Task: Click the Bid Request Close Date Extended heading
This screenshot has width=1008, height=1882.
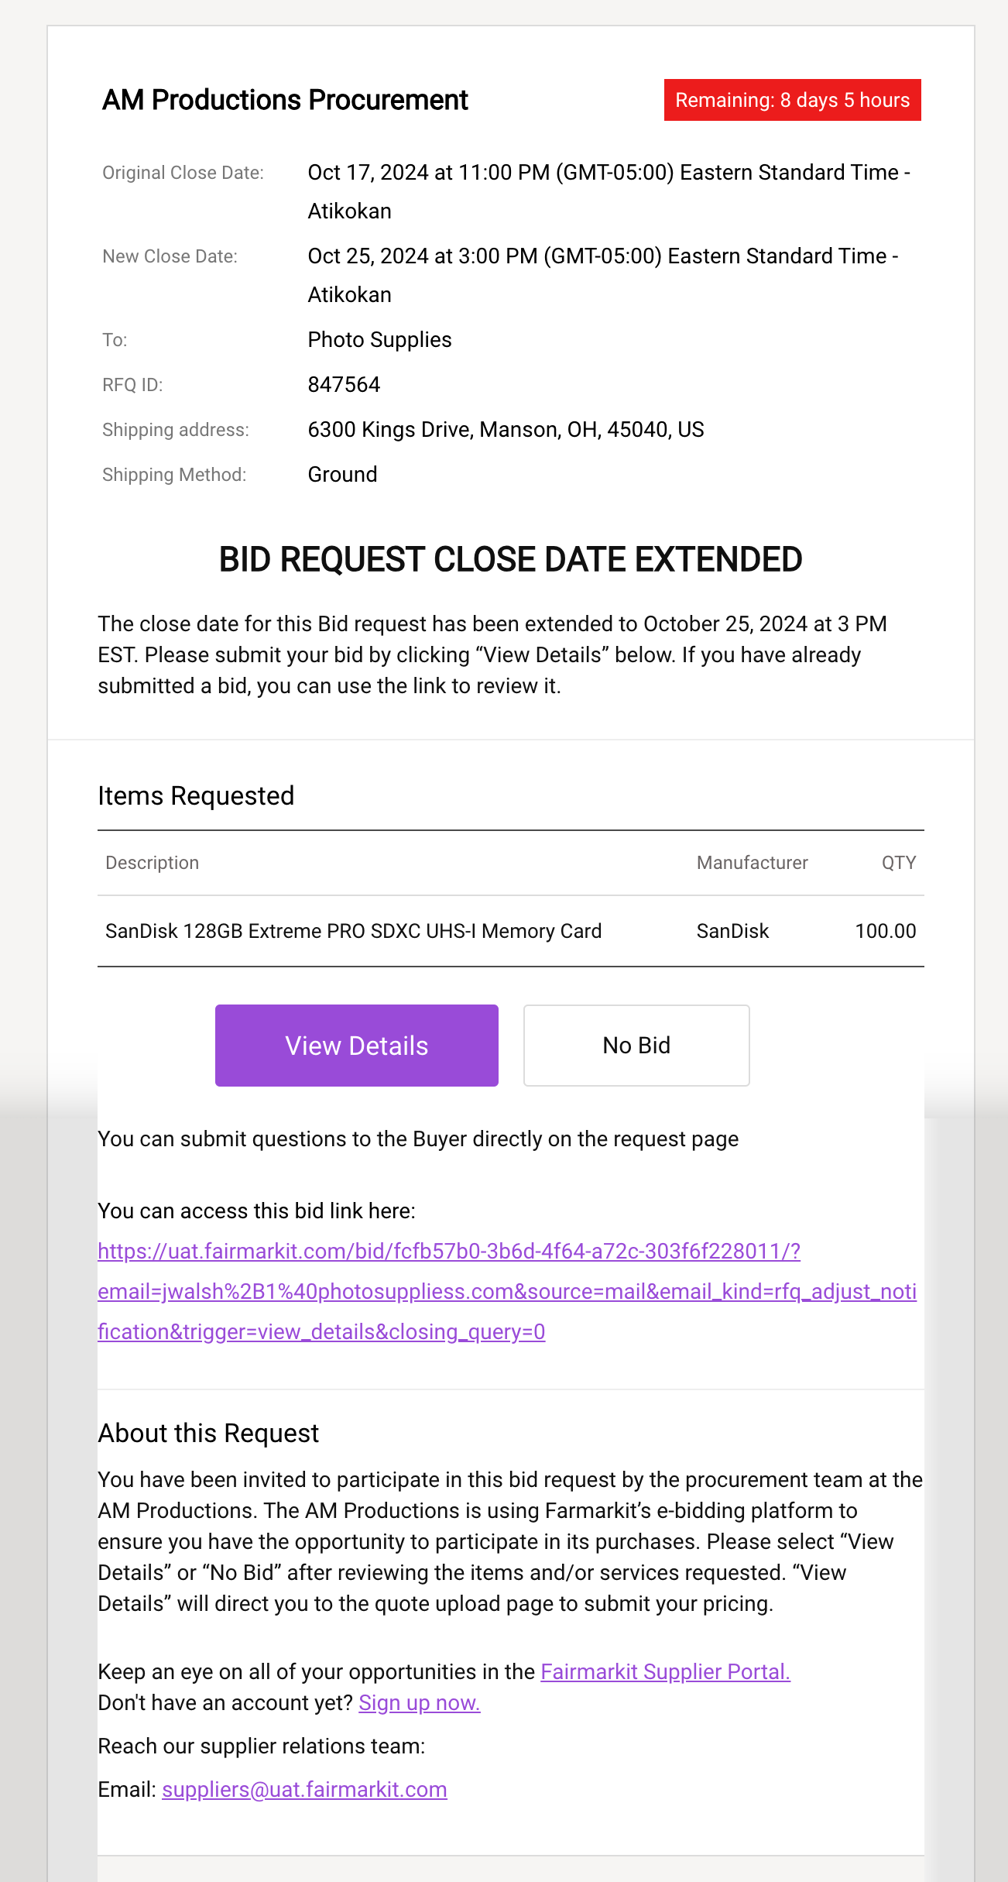Action: pos(510,559)
